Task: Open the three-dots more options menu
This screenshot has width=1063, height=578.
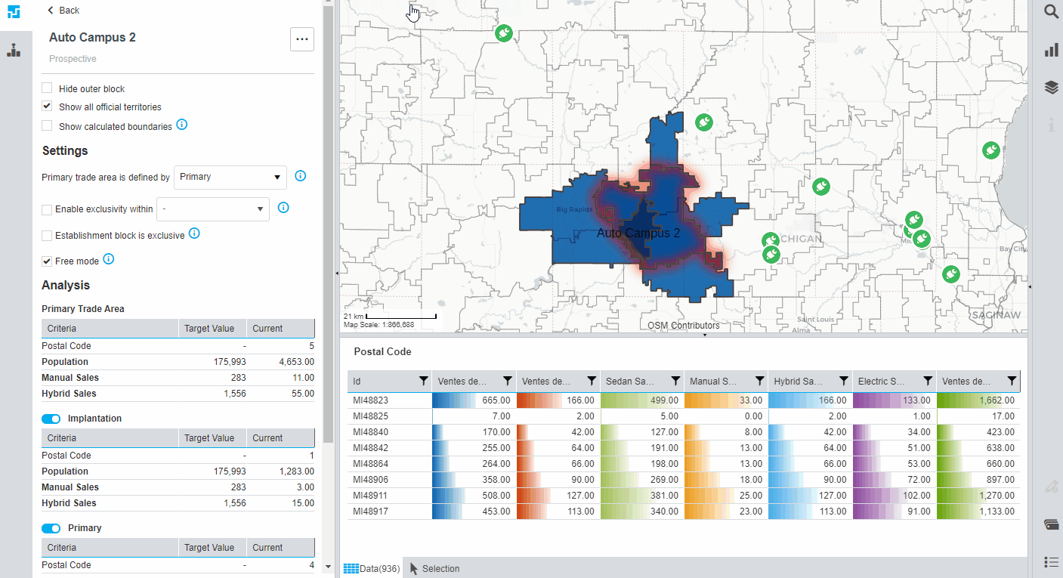Action: click(x=302, y=39)
